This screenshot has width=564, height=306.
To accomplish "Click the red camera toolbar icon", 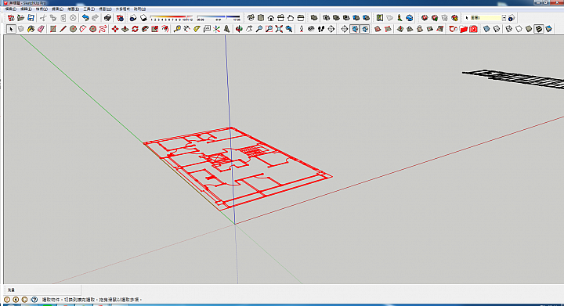I will pos(473,29).
